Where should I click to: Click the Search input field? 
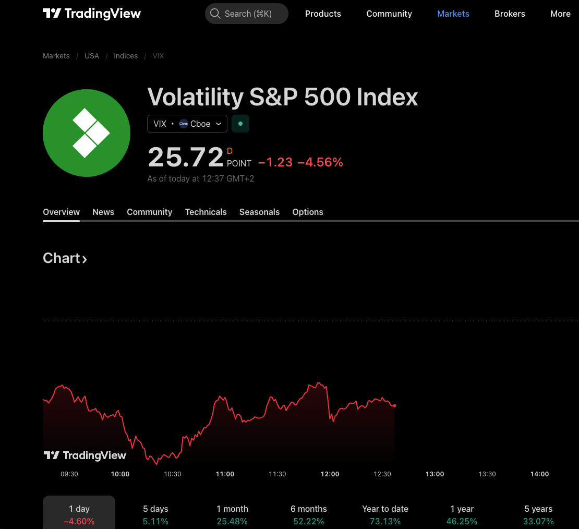[248, 14]
